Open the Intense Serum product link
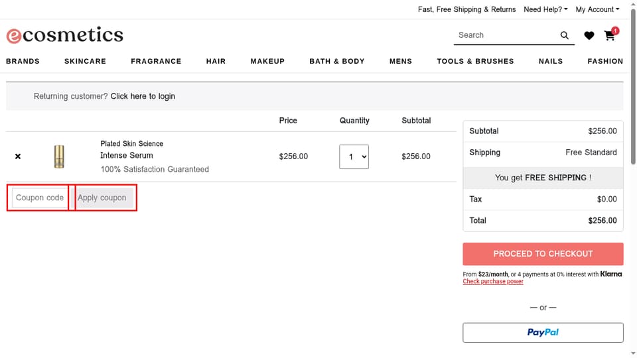 coord(127,155)
